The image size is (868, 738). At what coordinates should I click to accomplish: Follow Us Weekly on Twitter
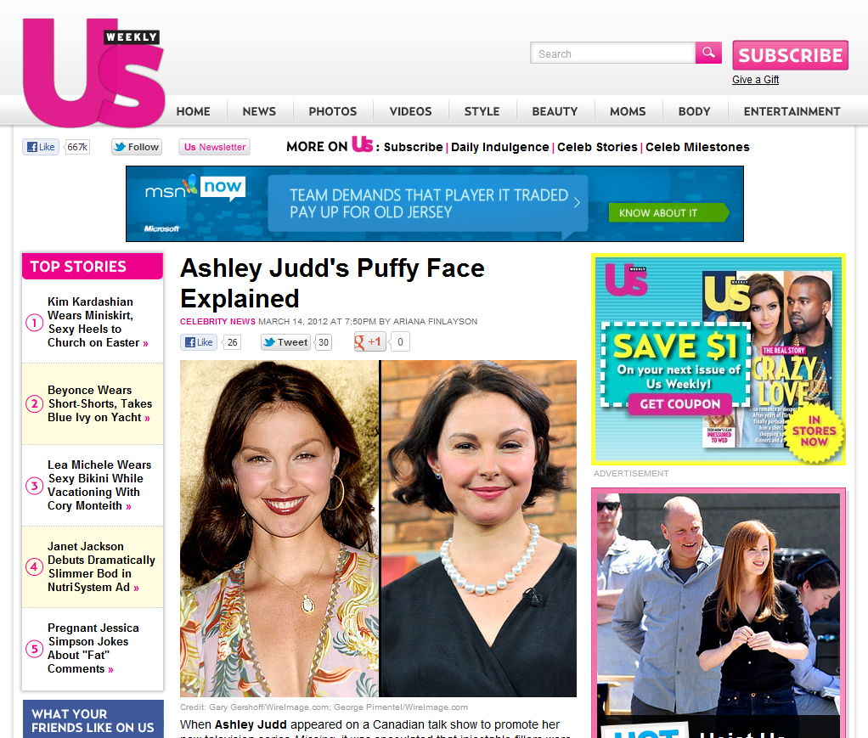click(137, 147)
